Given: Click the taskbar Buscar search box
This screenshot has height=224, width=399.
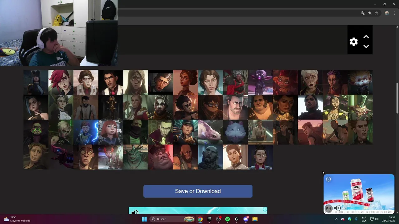Looking at the screenshot, I should pyautogui.click(x=173, y=219).
